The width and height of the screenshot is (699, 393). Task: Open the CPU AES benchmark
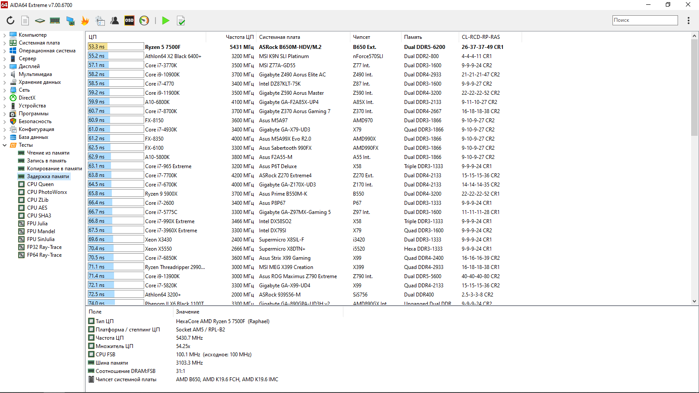point(37,208)
